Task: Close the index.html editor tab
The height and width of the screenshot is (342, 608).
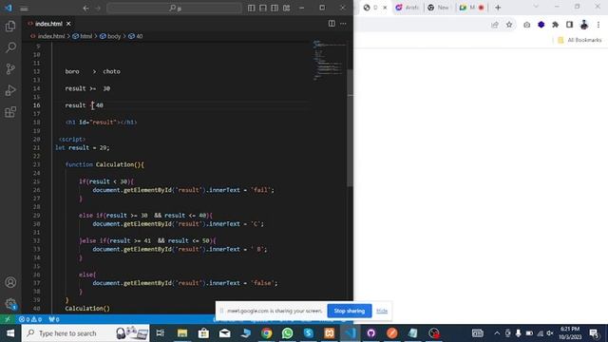Action: point(68,24)
